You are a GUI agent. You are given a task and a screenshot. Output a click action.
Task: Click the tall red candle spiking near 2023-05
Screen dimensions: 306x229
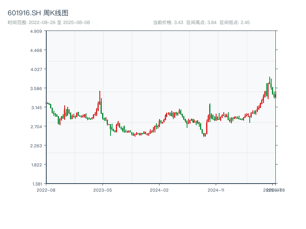[x=100, y=100]
